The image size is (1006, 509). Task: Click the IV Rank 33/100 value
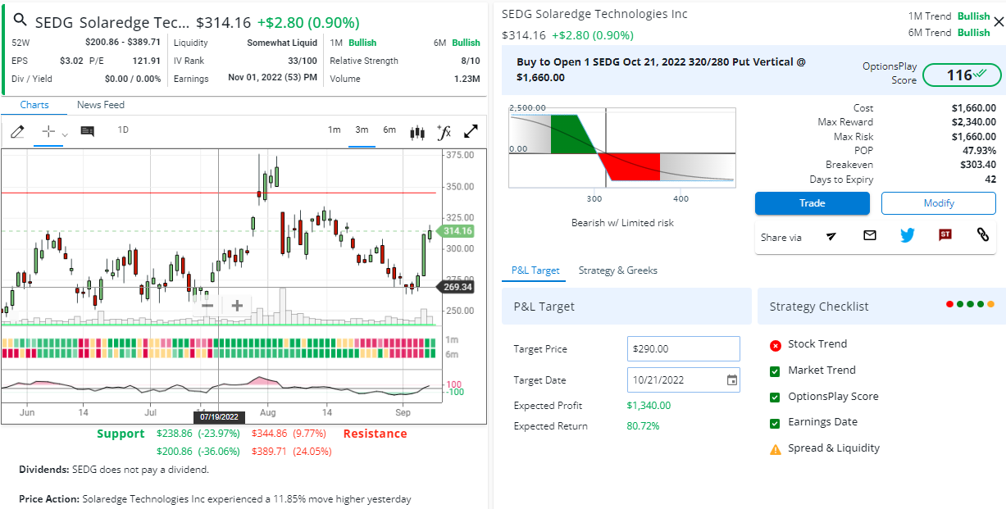[x=303, y=61]
